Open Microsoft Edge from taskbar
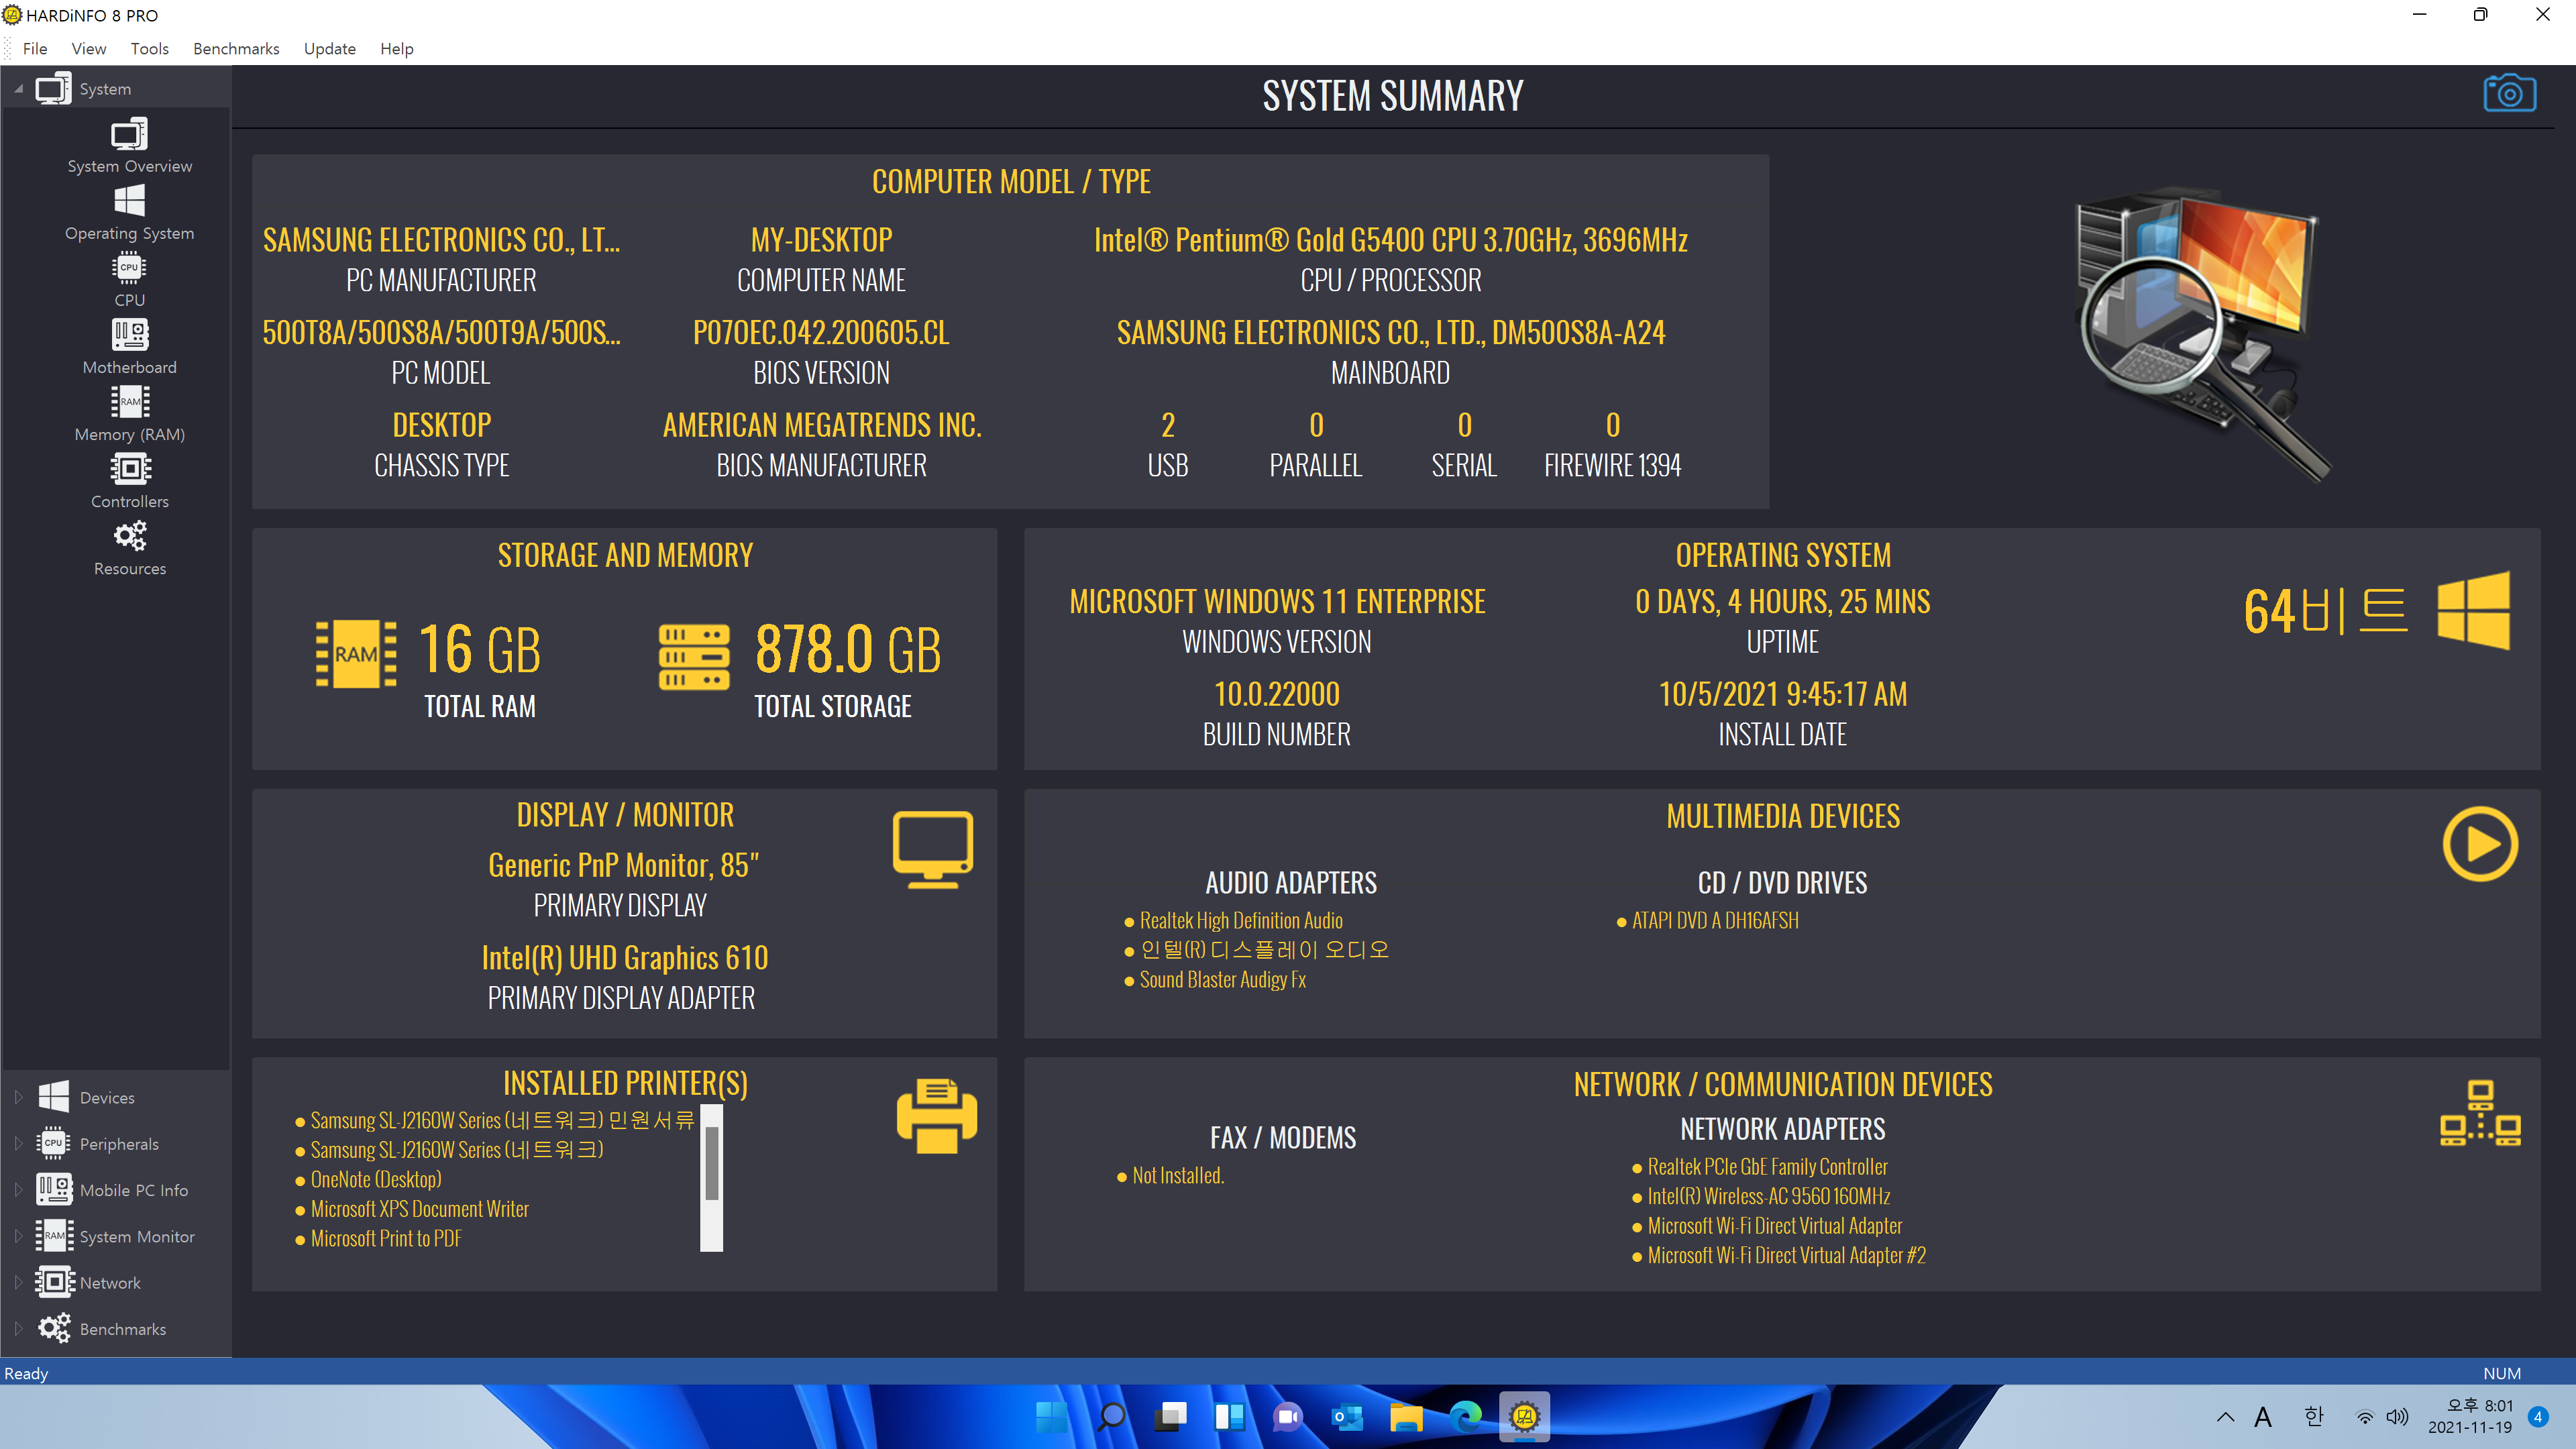The width and height of the screenshot is (2576, 1449). (x=1465, y=1416)
